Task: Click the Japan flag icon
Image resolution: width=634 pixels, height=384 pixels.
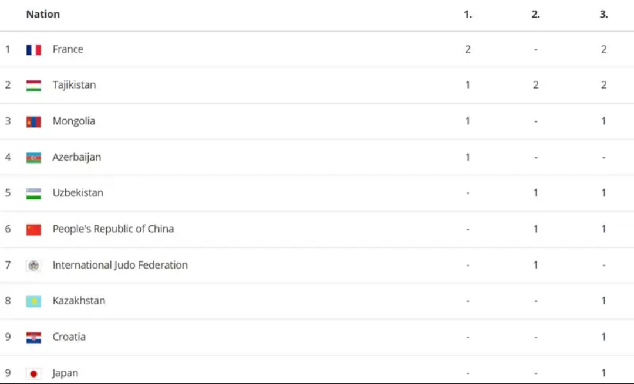Action: click(x=33, y=373)
